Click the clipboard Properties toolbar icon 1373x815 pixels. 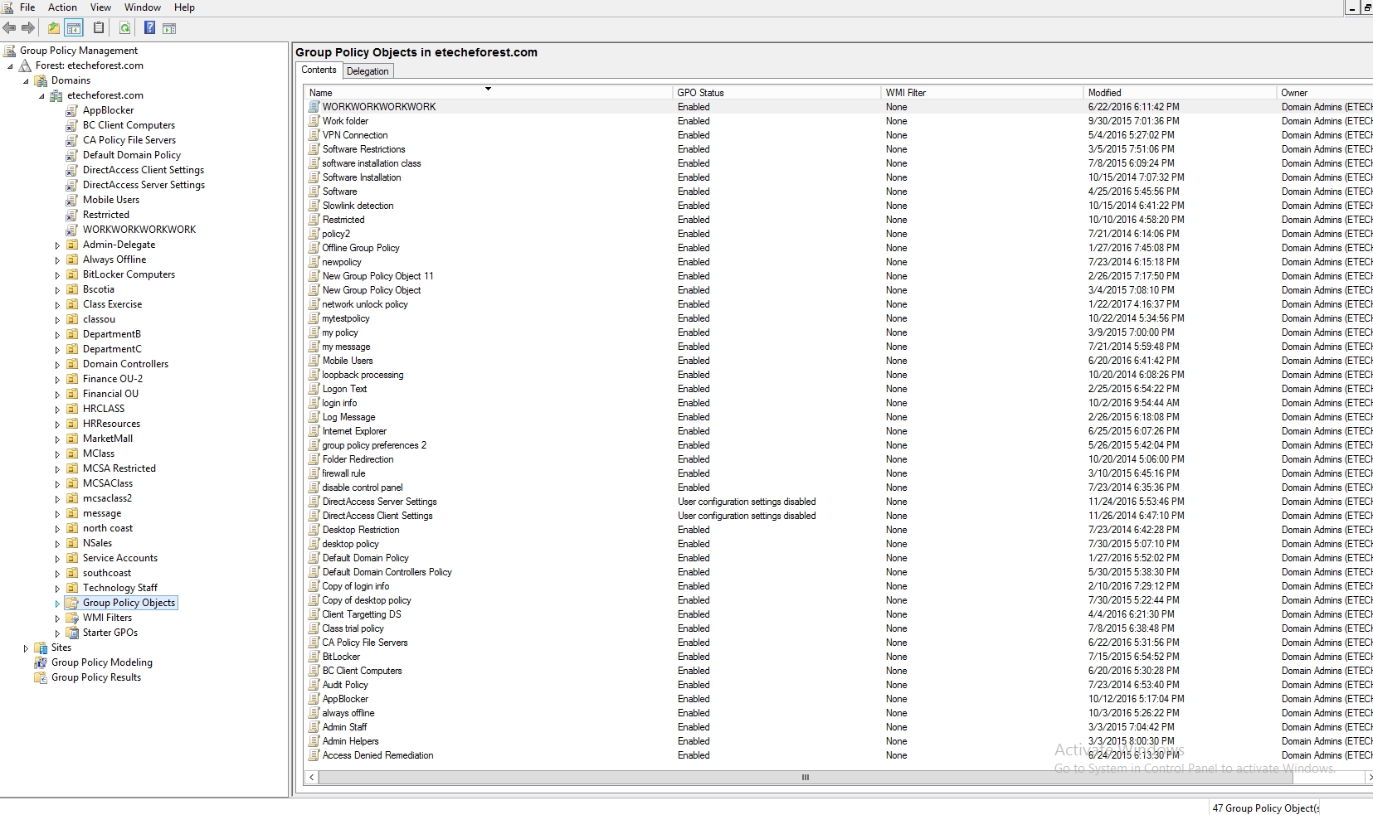tap(99, 28)
